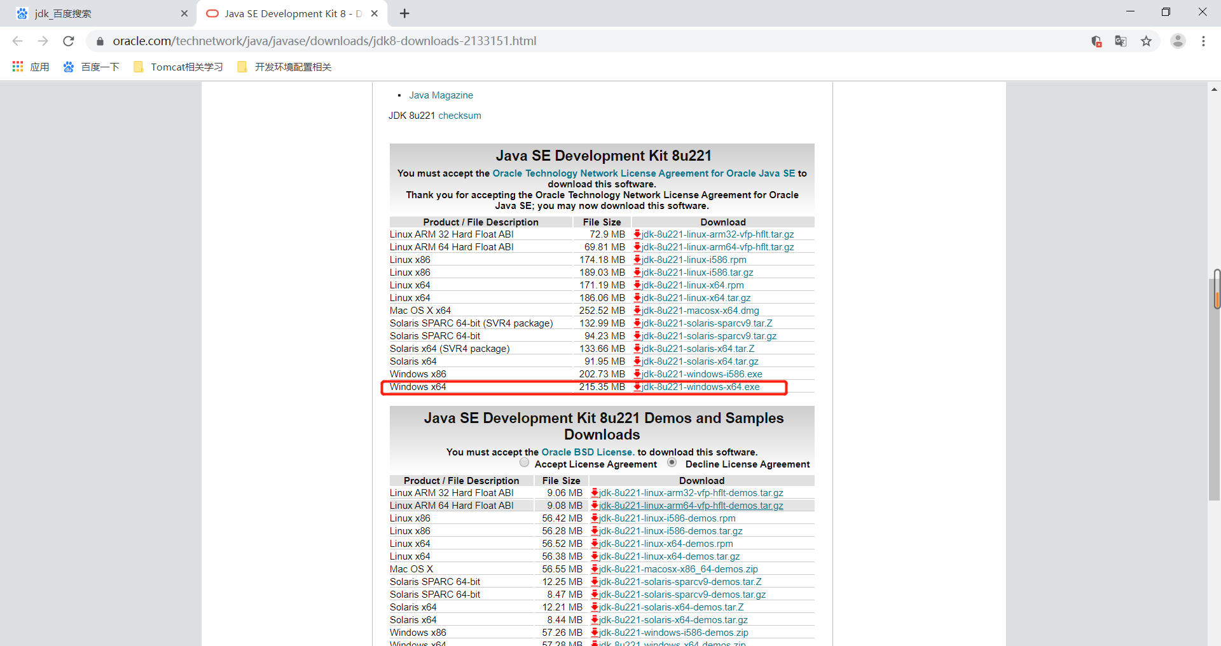Switch to the Java SE Development Kit 8 tab
Screen dimensions: 1221x646
(x=293, y=13)
